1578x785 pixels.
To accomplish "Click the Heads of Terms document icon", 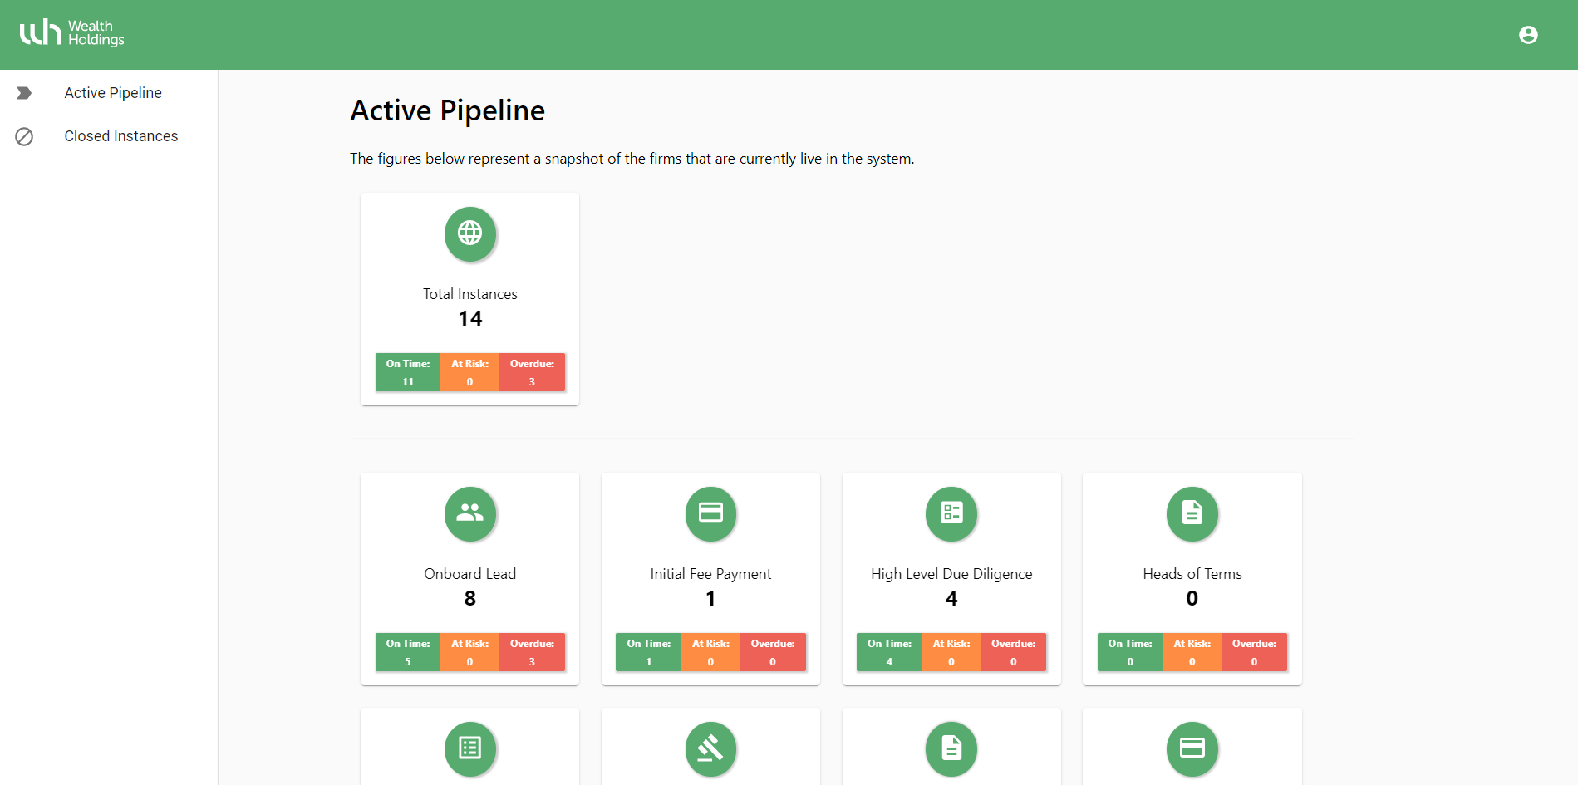I will pyautogui.click(x=1192, y=513).
